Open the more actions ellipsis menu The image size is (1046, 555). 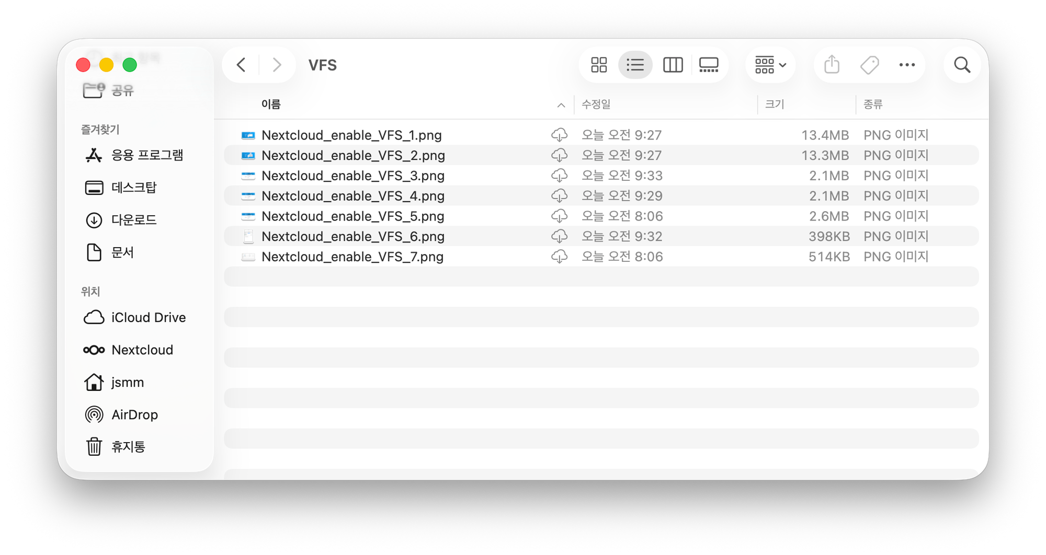[907, 65]
